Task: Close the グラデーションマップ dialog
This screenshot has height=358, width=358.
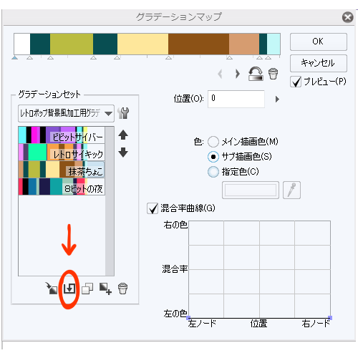Action: point(347,17)
